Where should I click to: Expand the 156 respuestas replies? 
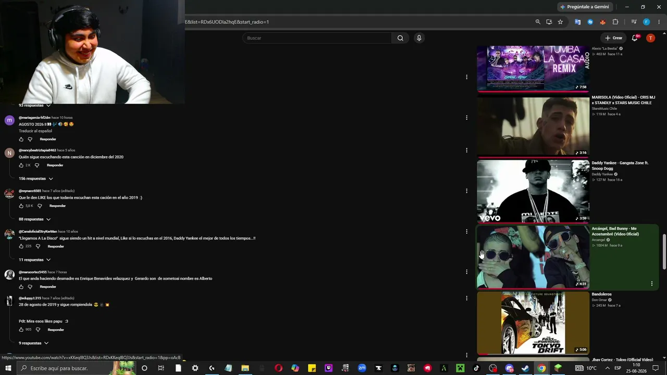(36, 179)
